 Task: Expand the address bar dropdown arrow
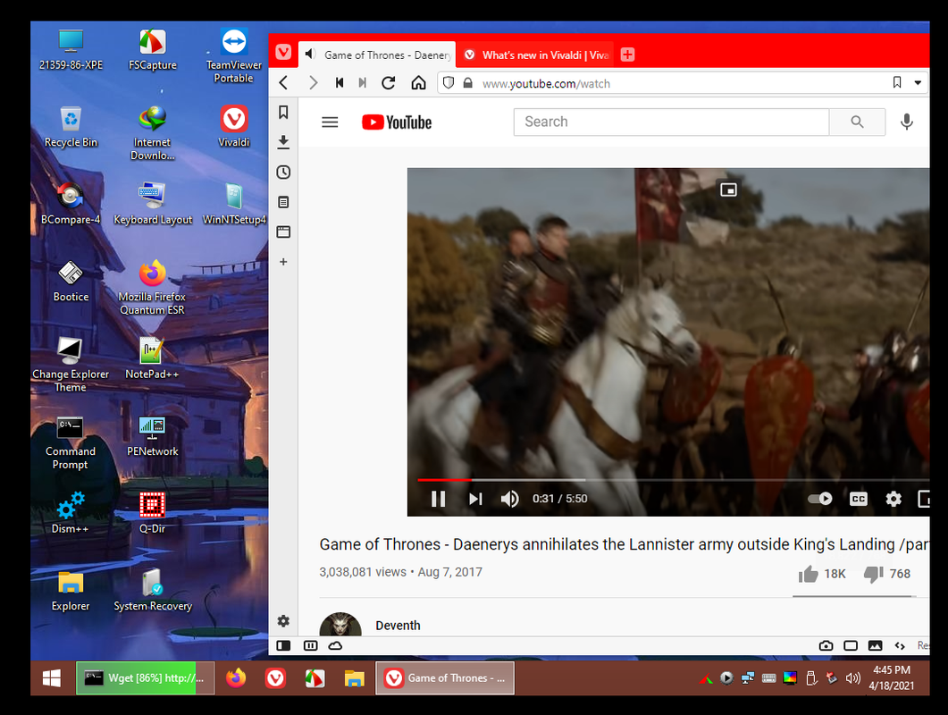pyautogui.click(x=917, y=83)
